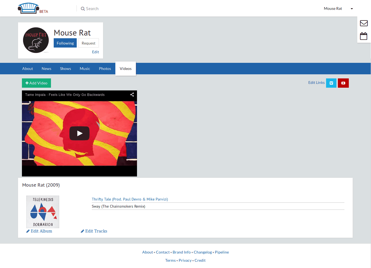Viewport: 371px width, 268px height.
Task: Open footer Privacy link
Action: 185,260
